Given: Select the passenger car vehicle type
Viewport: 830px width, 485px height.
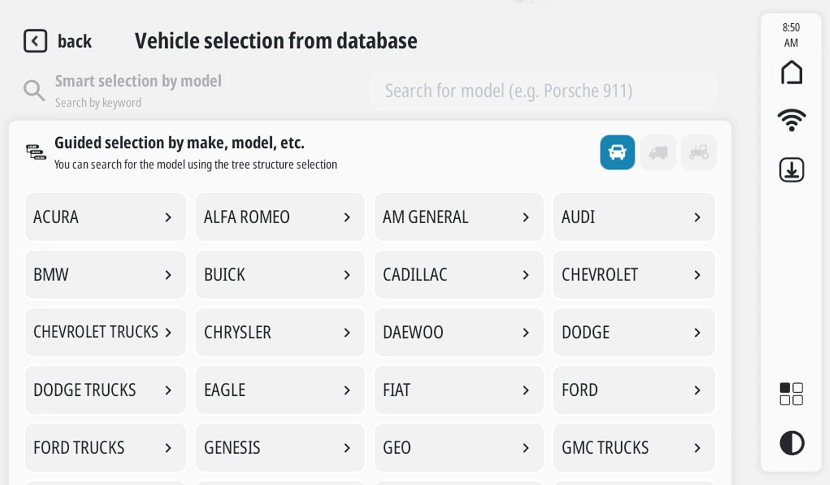Looking at the screenshot, I should [x=617, y=152].
